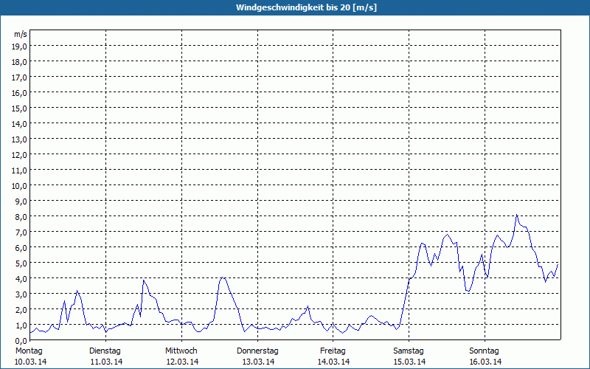Click the '14,0' axis value
Image resolution: width=590 pixels, height=369 pixels.
[20, 124]
